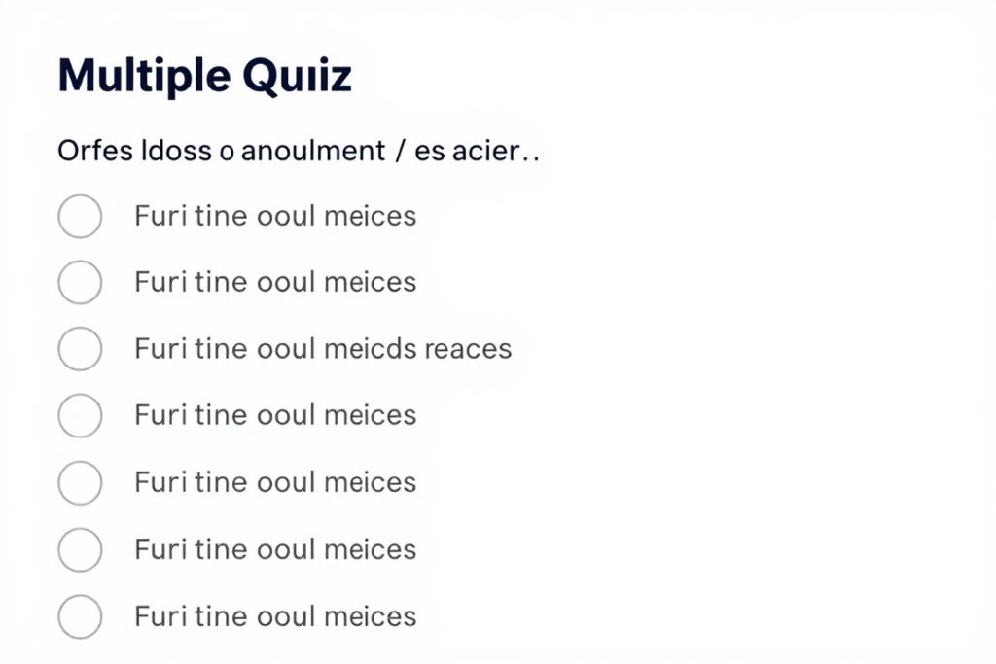Screen dimensions: 996x664
Task: Click the topmost 'Furi tine ooul meices' label
Action: [x=274, y=216]
